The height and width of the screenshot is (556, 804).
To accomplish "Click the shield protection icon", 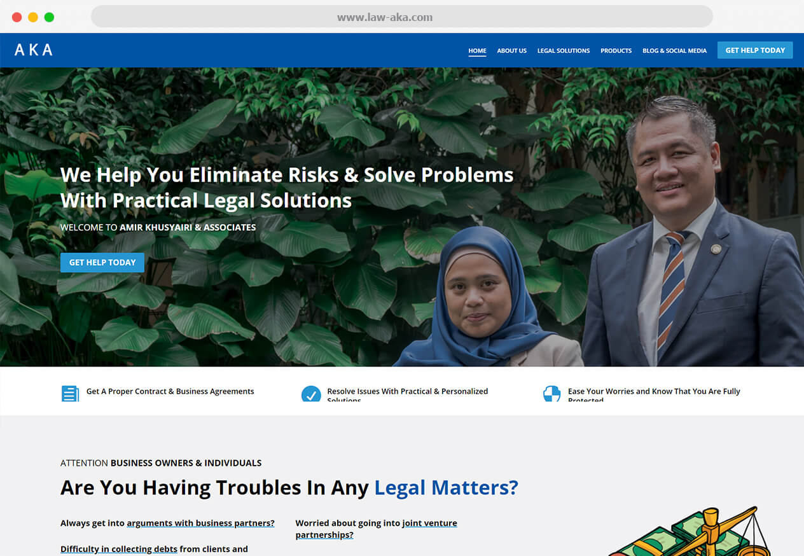I will click(551, 394).
